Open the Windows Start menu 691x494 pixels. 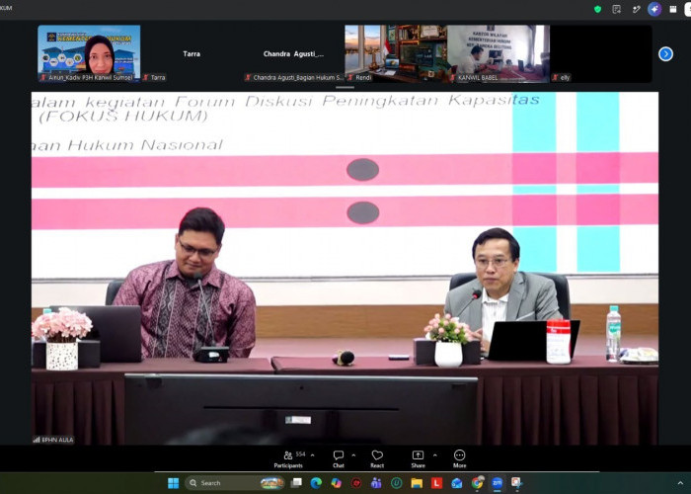173,483
